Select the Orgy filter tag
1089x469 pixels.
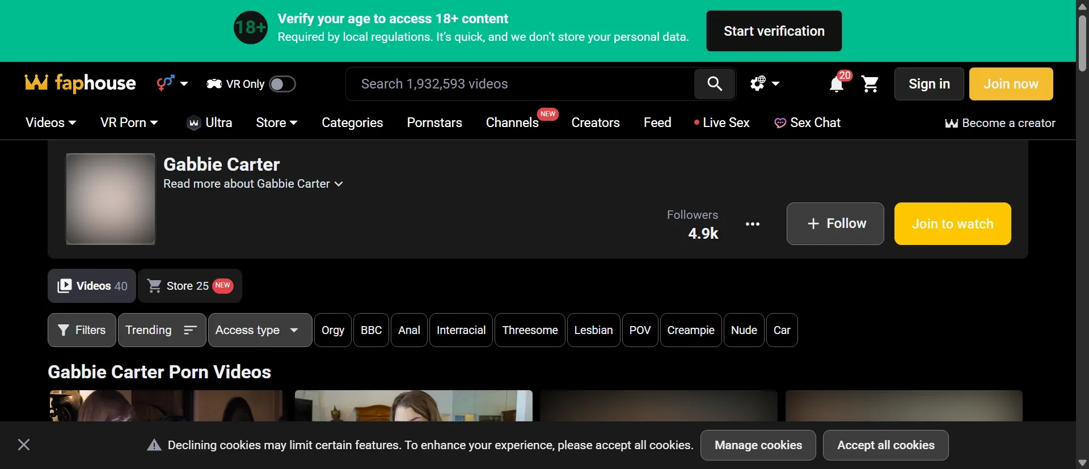tap(333, 330)
